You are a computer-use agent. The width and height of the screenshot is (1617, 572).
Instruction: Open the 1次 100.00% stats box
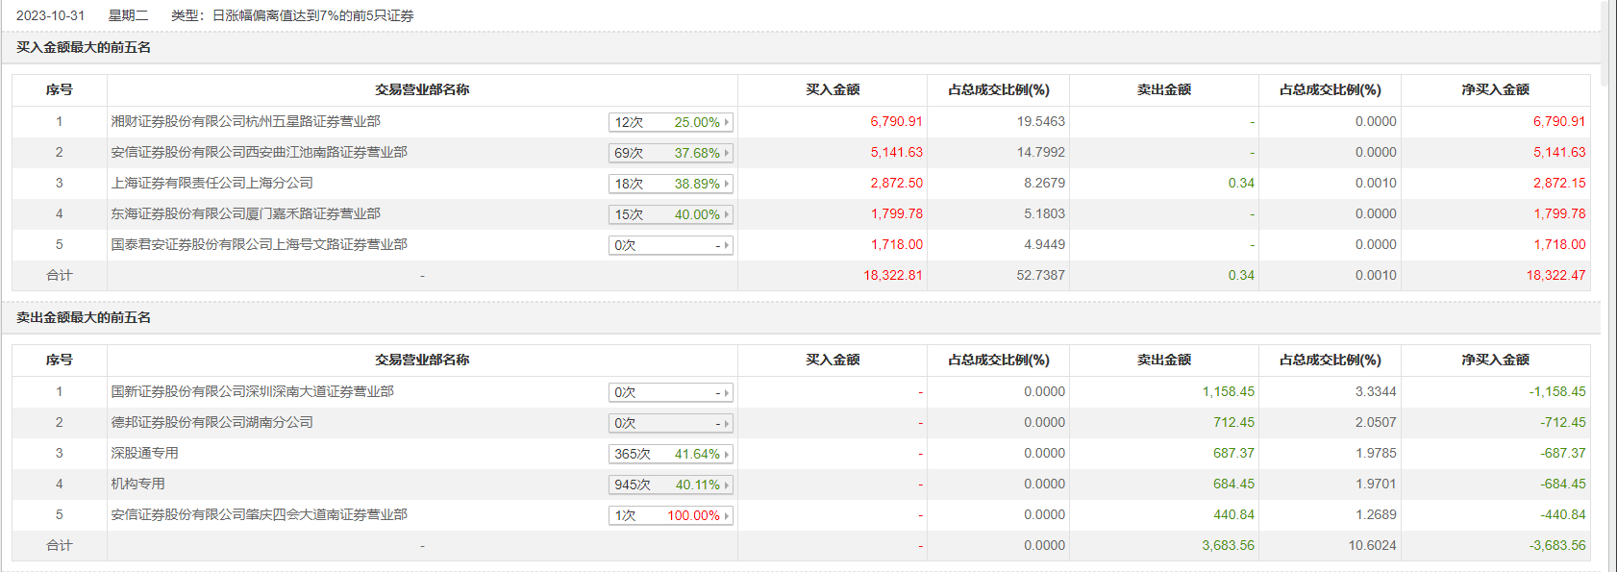(x=670, y=515)
